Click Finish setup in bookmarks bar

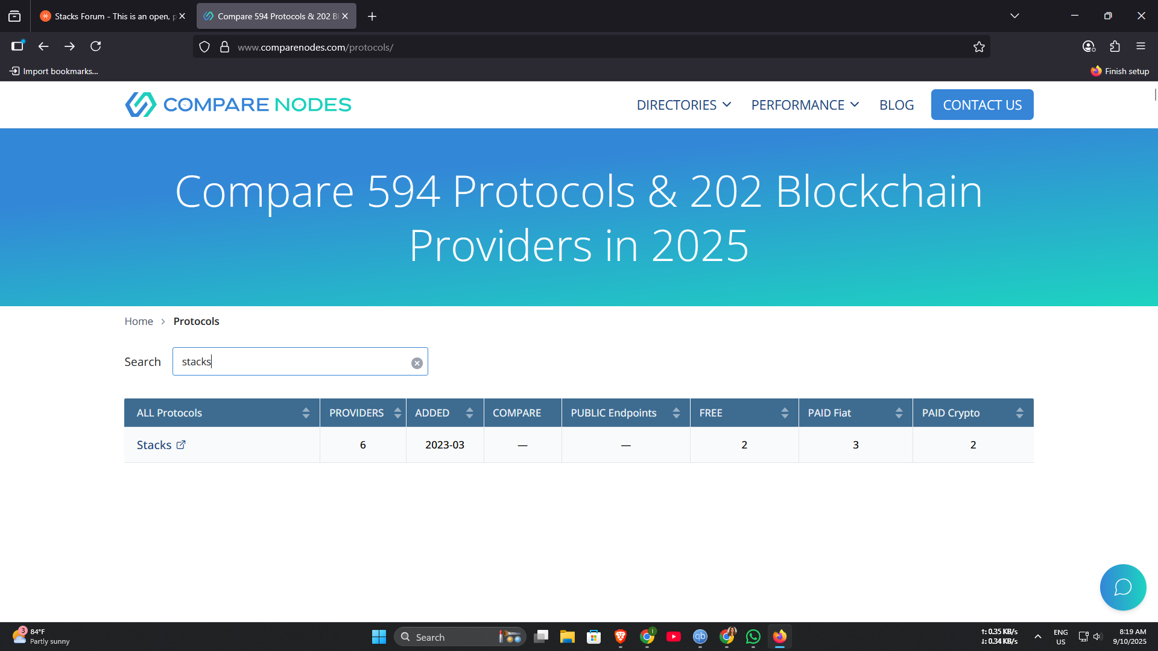pyautogui.click(x=1120, y=71)
